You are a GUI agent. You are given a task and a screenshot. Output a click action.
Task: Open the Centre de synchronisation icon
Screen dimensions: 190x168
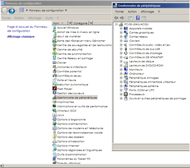point(55,54)
